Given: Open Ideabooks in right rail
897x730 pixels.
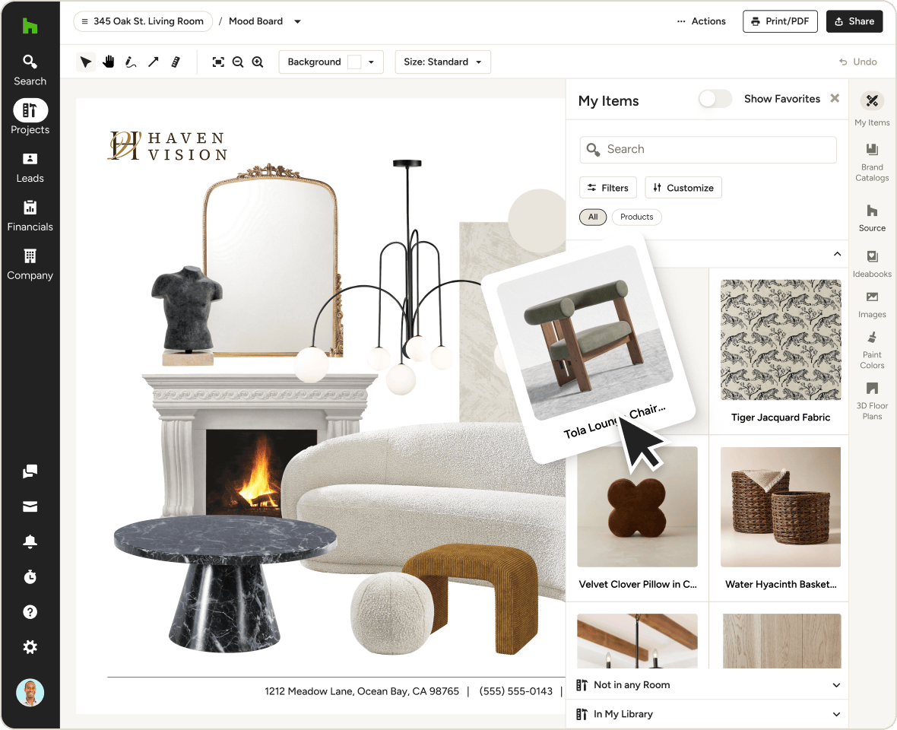Looking at the screenshot, I should 872,265.
